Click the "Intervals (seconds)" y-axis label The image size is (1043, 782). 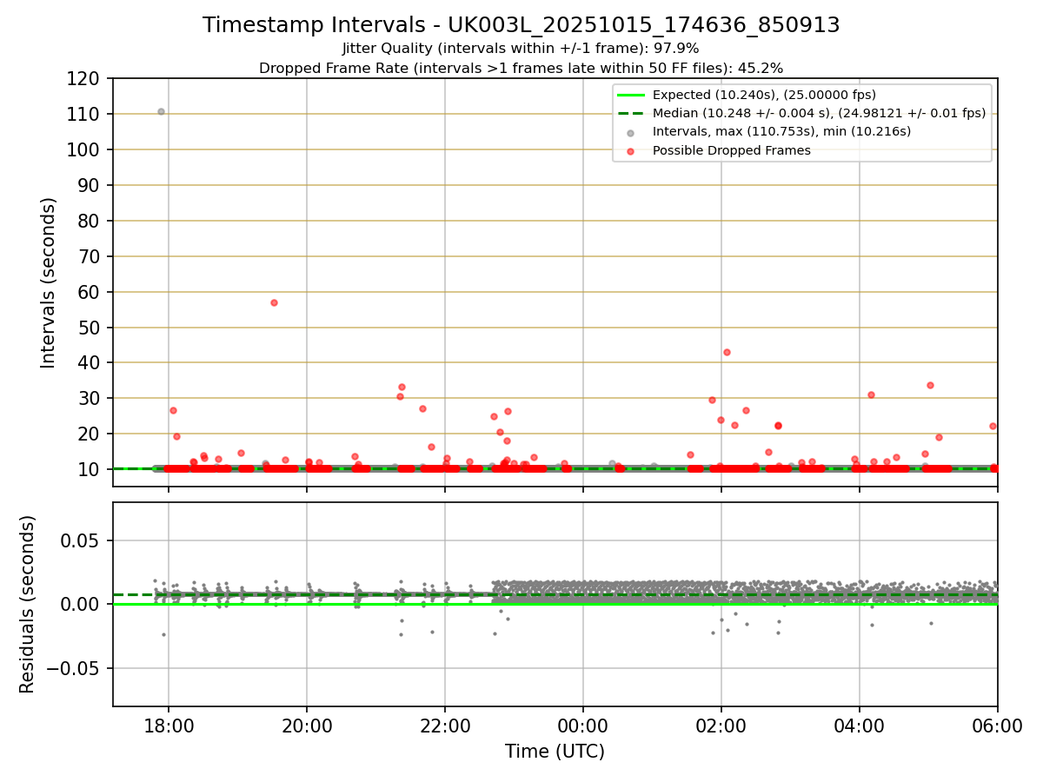point(49,282)
